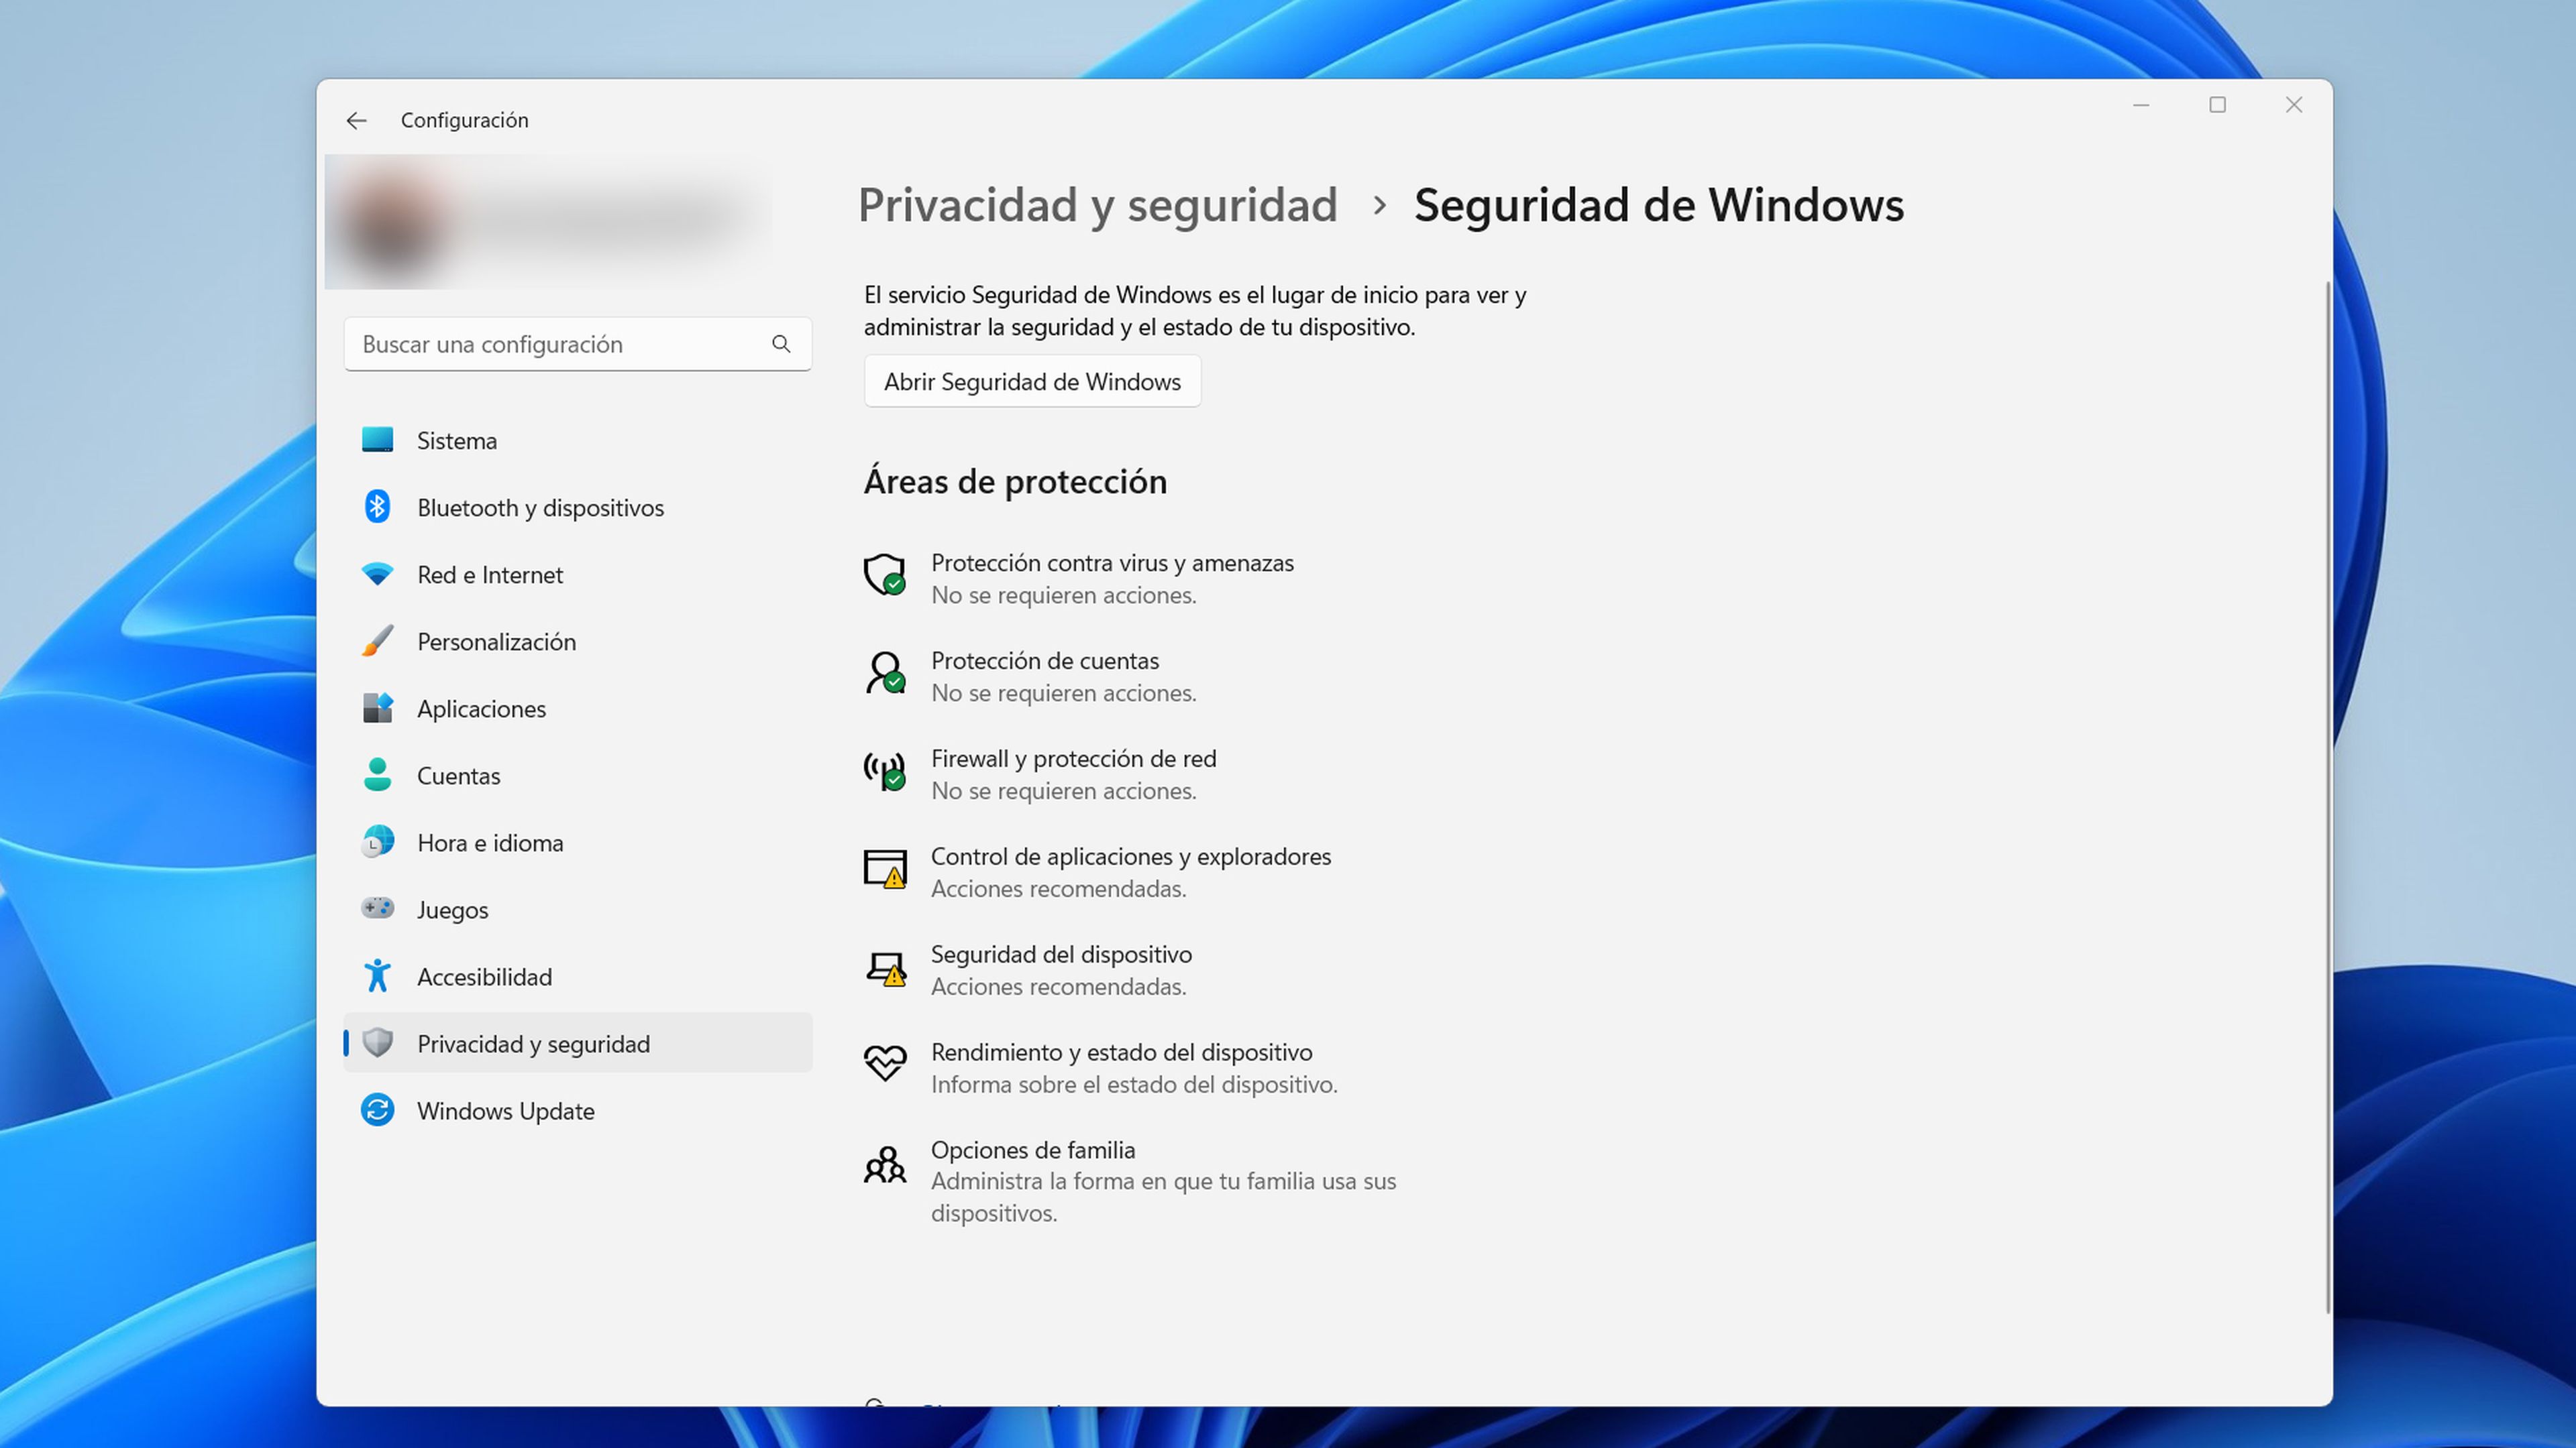
Task: Click the Áreas de protección heading
Action: (1015, 482)
